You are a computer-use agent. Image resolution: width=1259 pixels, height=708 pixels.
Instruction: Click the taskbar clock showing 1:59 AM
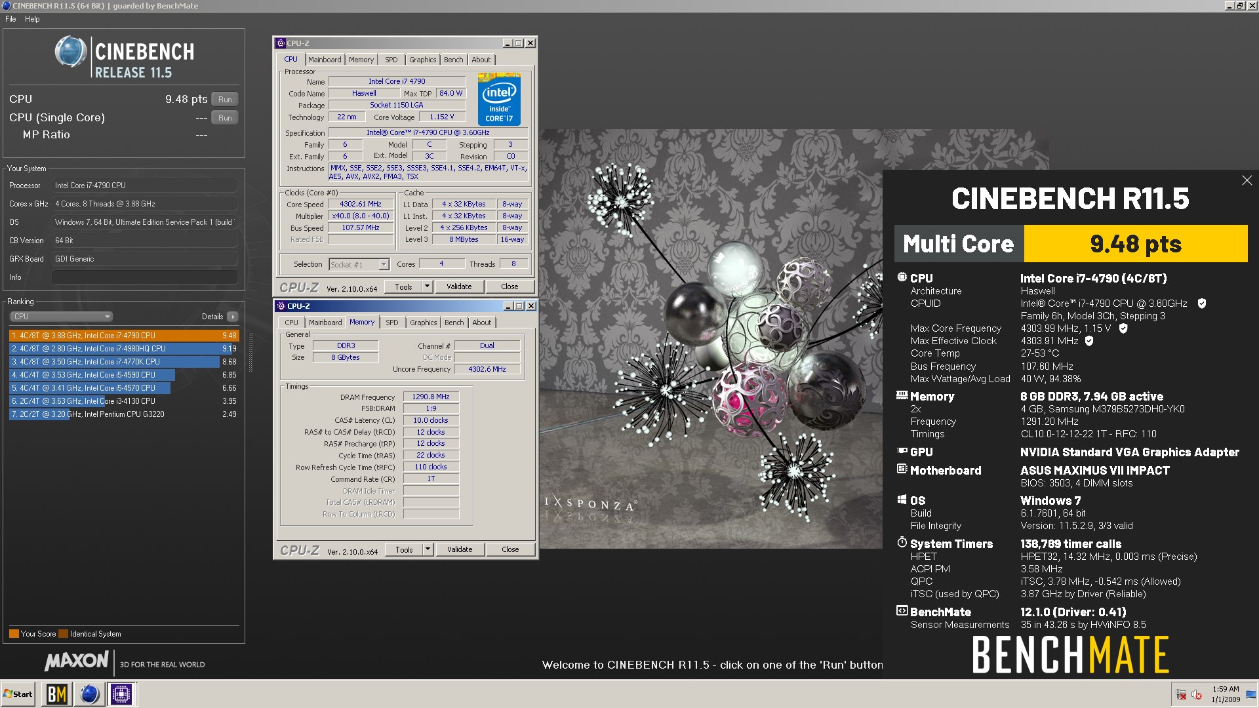point(1225,694)
